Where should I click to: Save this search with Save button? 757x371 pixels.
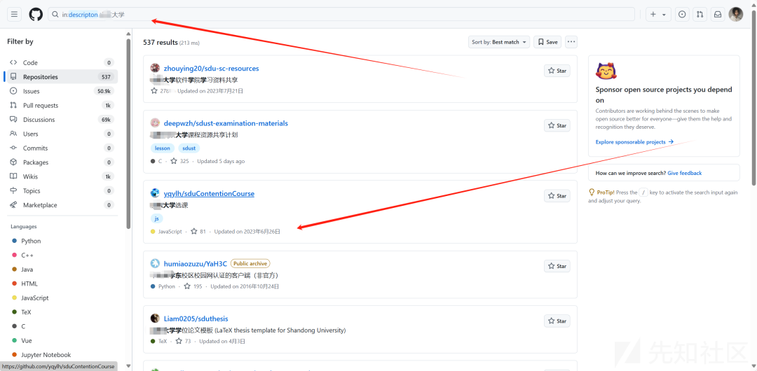(x=548, y=42)
